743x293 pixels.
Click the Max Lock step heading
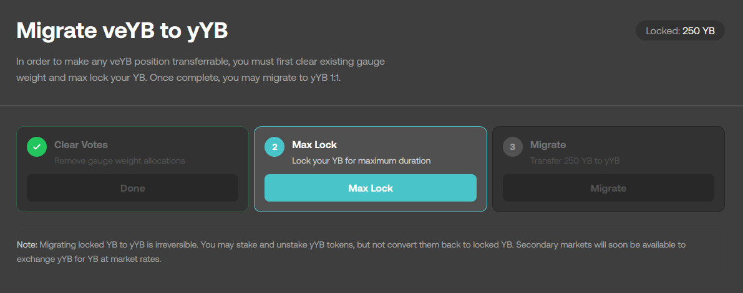(314, 144)
